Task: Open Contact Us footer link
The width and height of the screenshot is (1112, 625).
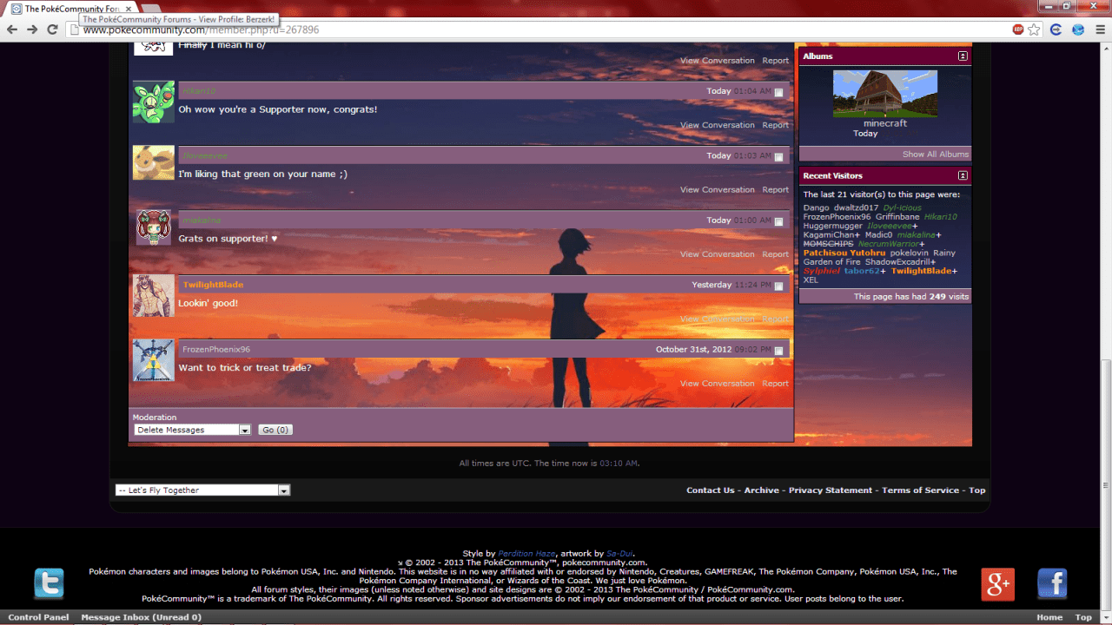Action: coord(711,490)
